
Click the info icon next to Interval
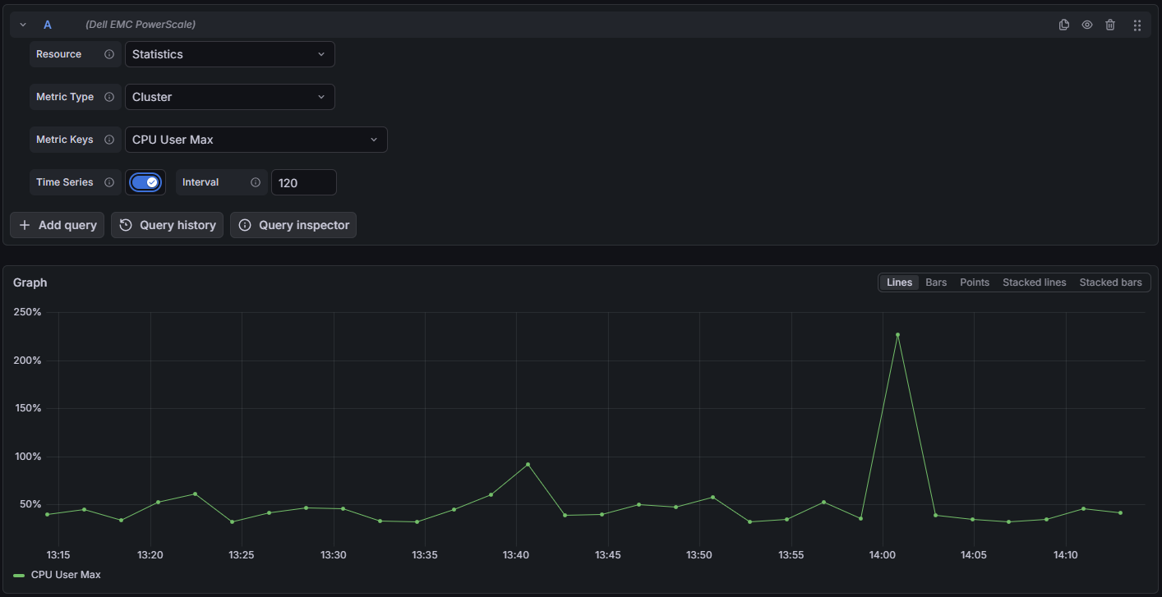(x=256, y=182)
